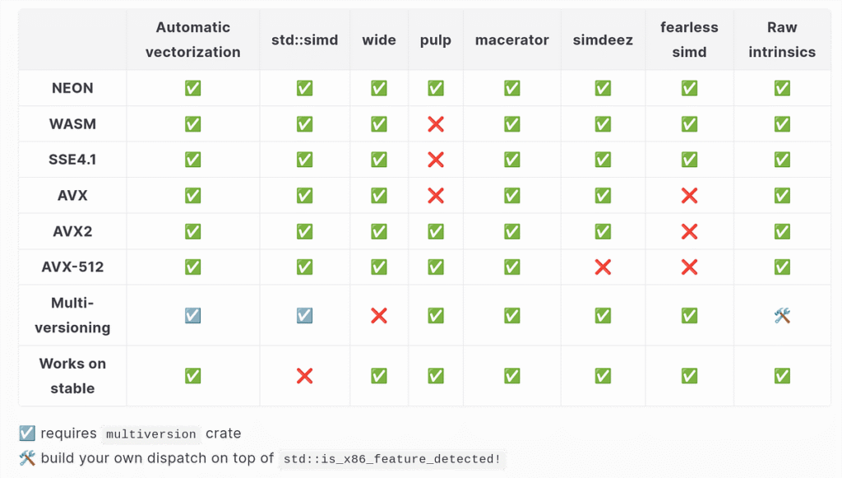Click the multiversion crate code label
Screen dimensions: 842x478
(x=151, y=434)
